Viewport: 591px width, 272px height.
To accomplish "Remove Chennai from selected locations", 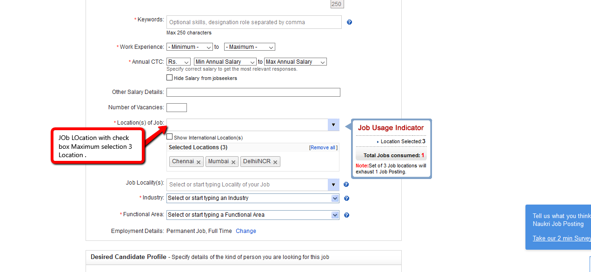I will click(x=199, y=162).
